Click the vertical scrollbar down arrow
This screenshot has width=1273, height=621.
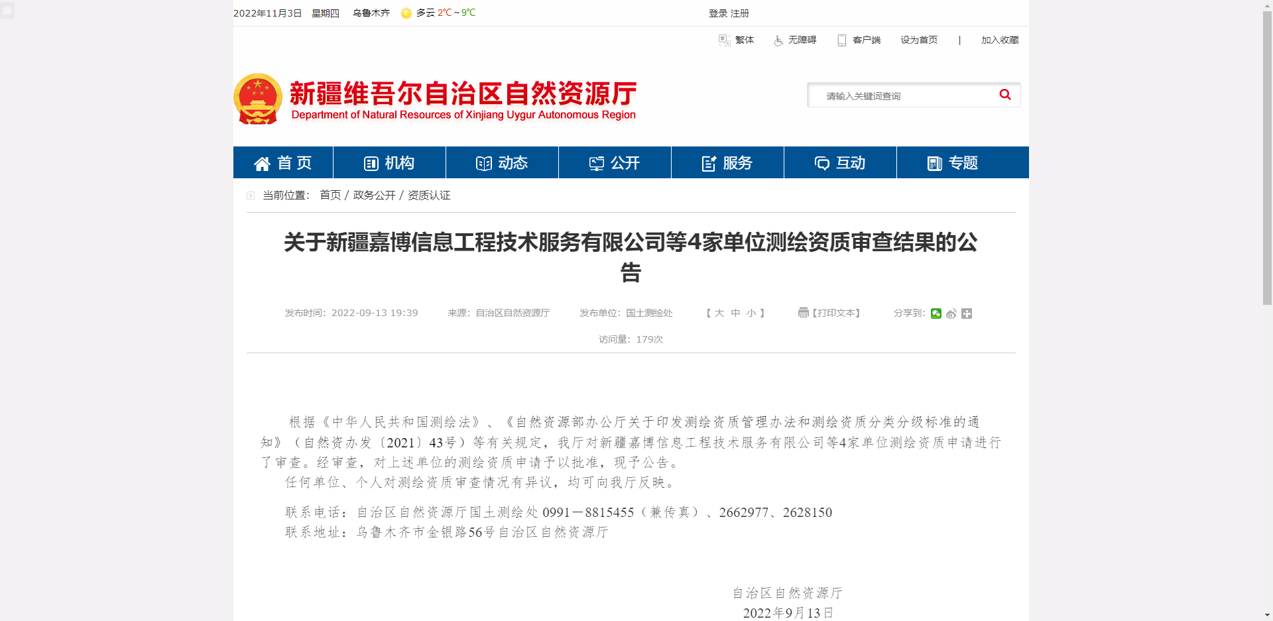pyautogui.click(x=1267, y=616)
